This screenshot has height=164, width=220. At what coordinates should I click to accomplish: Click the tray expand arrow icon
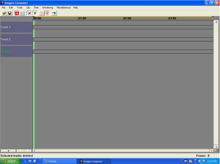pyautogui.click(x=199, y=161)
